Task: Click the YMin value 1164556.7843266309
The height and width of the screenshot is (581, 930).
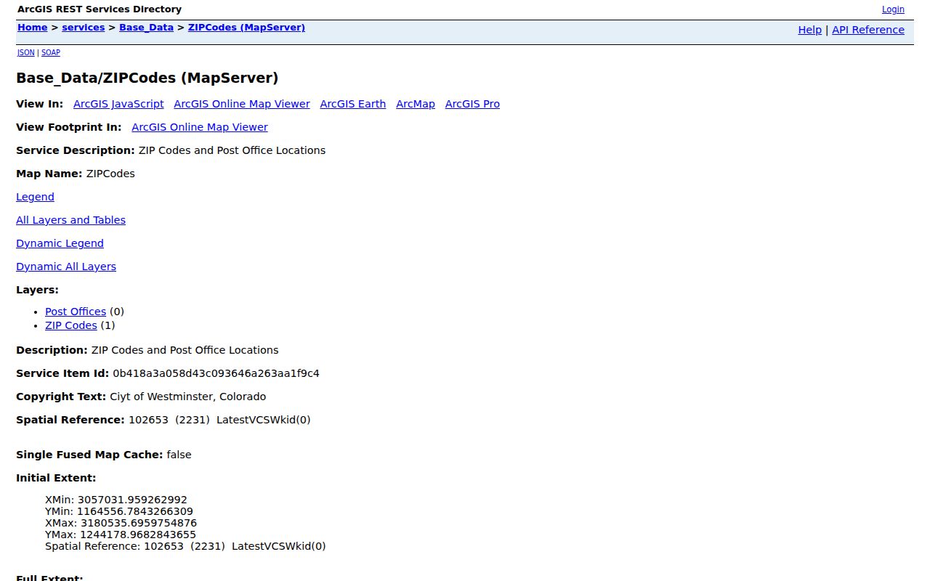Action: tap(135, 511)
